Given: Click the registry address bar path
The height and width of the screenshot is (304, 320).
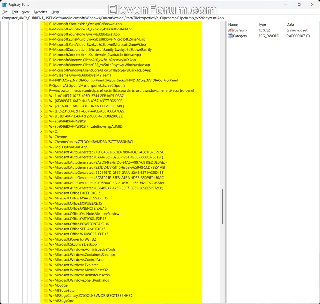Looking at the screenshot, I should (x=113, y=18).
